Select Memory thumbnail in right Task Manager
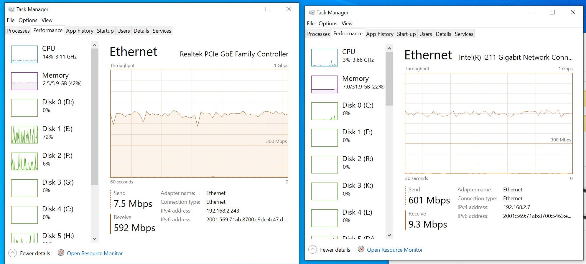 (x=325, y=84)
